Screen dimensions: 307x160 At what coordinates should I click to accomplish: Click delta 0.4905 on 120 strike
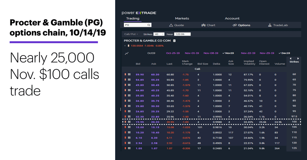click(217, 143)
